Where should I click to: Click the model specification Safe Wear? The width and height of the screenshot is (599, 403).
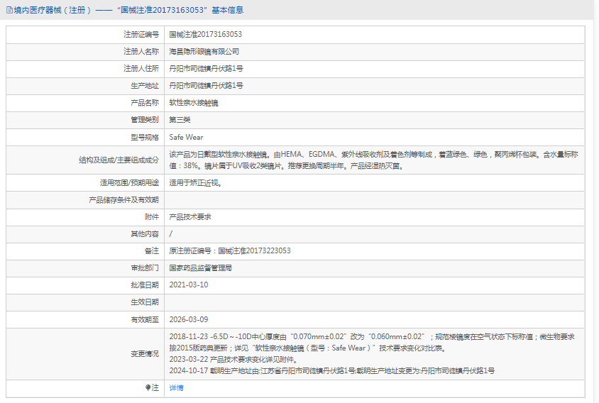pyautogui.click(x=186, y=137)
